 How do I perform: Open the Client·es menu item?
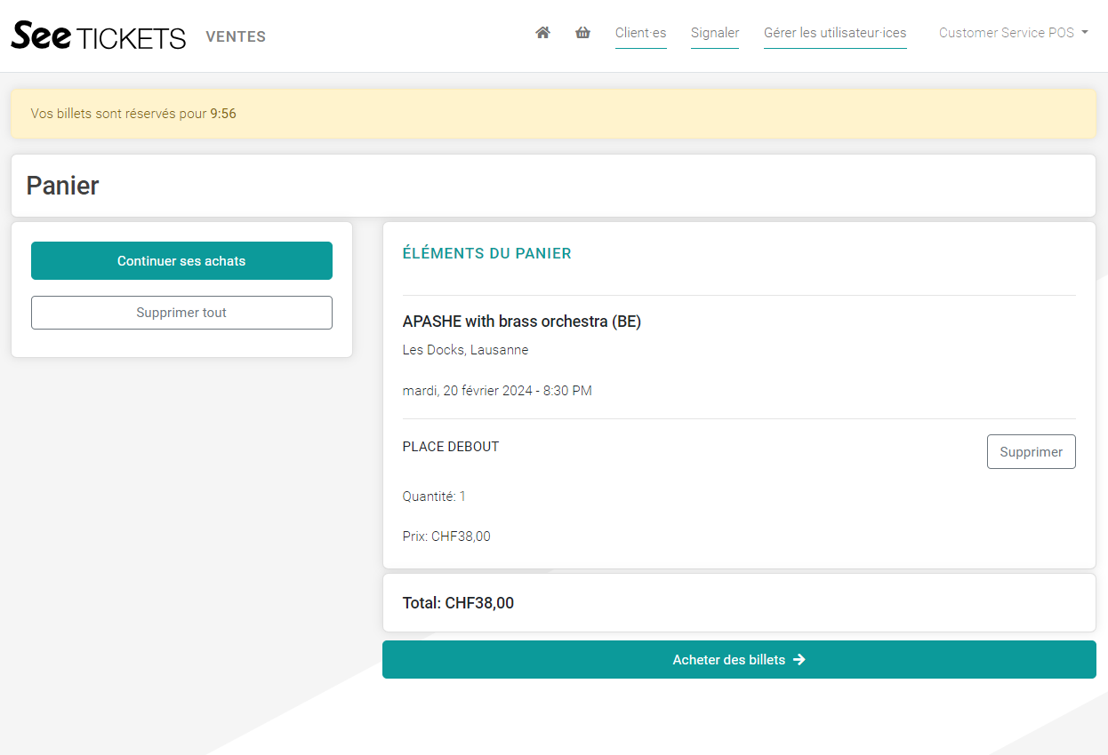click(640, 33)
